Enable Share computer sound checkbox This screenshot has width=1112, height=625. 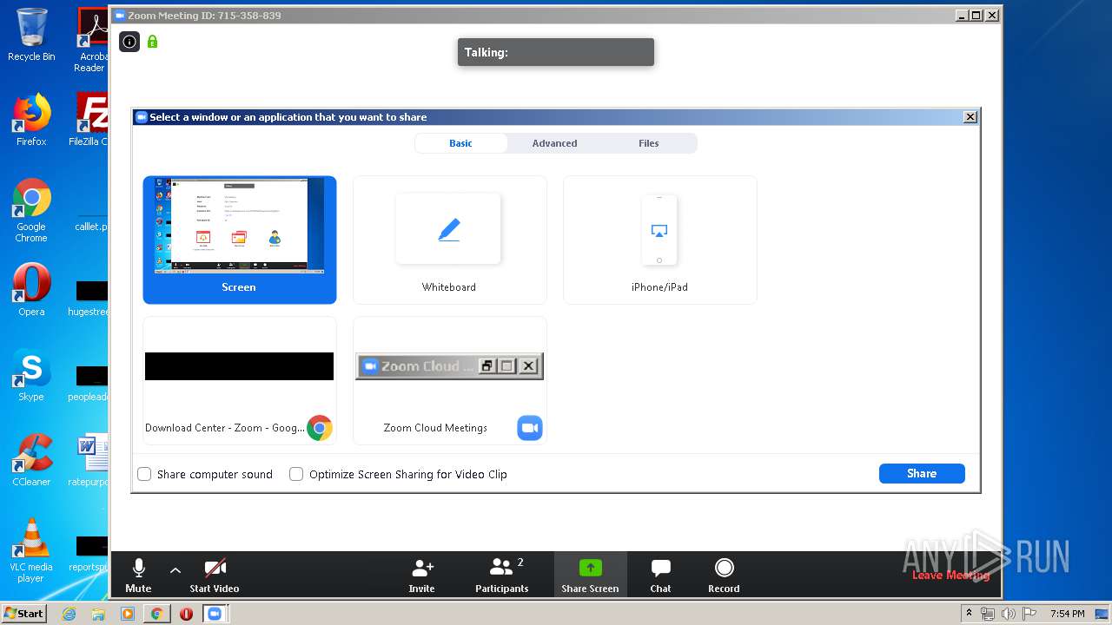pos(144,474)
